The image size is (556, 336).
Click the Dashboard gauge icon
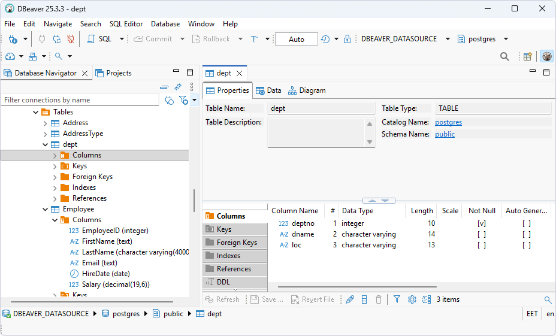pos(10,56)
